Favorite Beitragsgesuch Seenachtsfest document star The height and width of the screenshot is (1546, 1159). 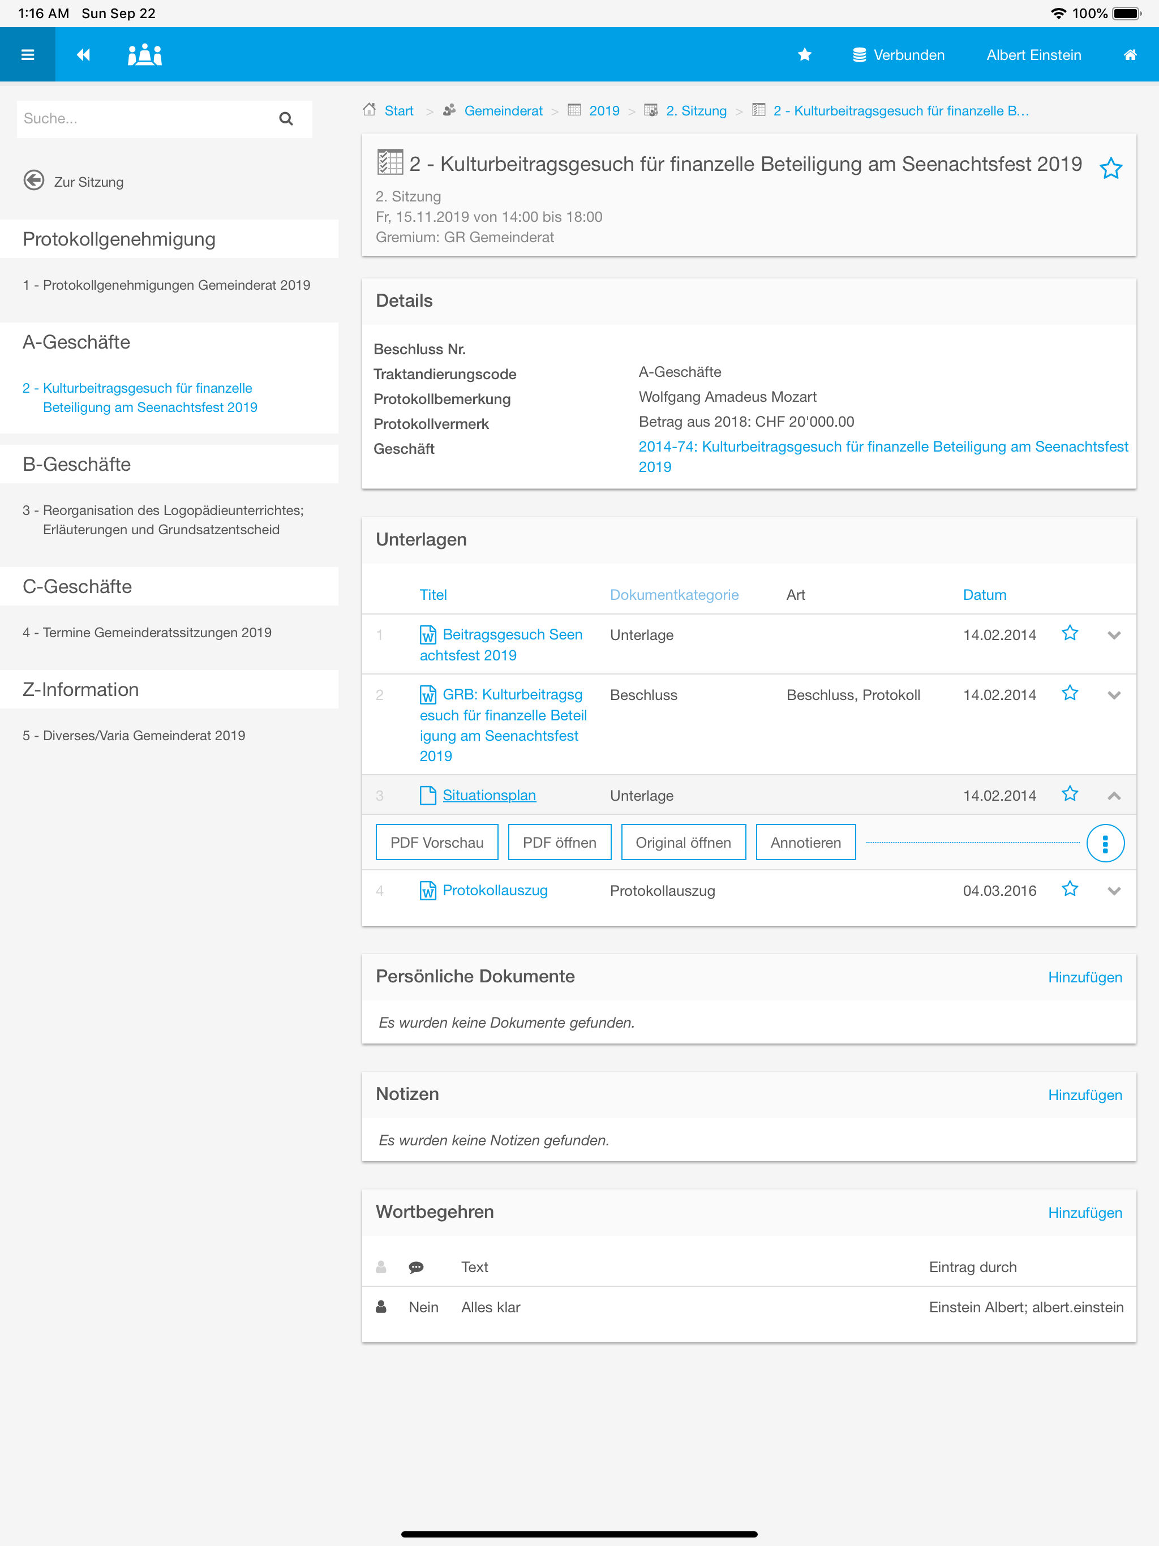coord(1070,633)
